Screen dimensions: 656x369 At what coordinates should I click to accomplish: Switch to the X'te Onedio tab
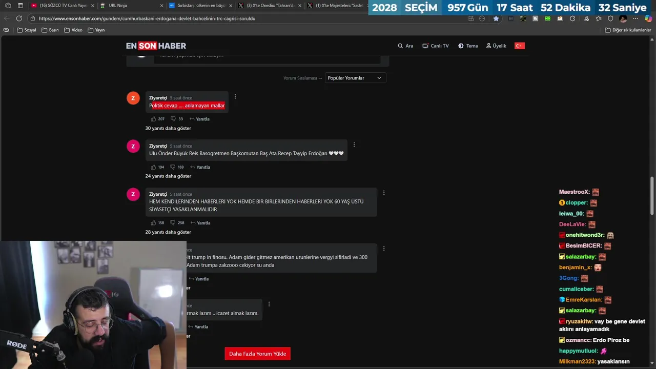(269, 6)
